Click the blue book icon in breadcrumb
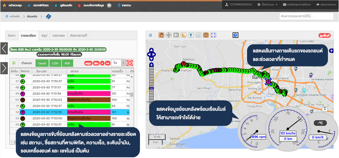339x158 pixels. click(48, 16)
